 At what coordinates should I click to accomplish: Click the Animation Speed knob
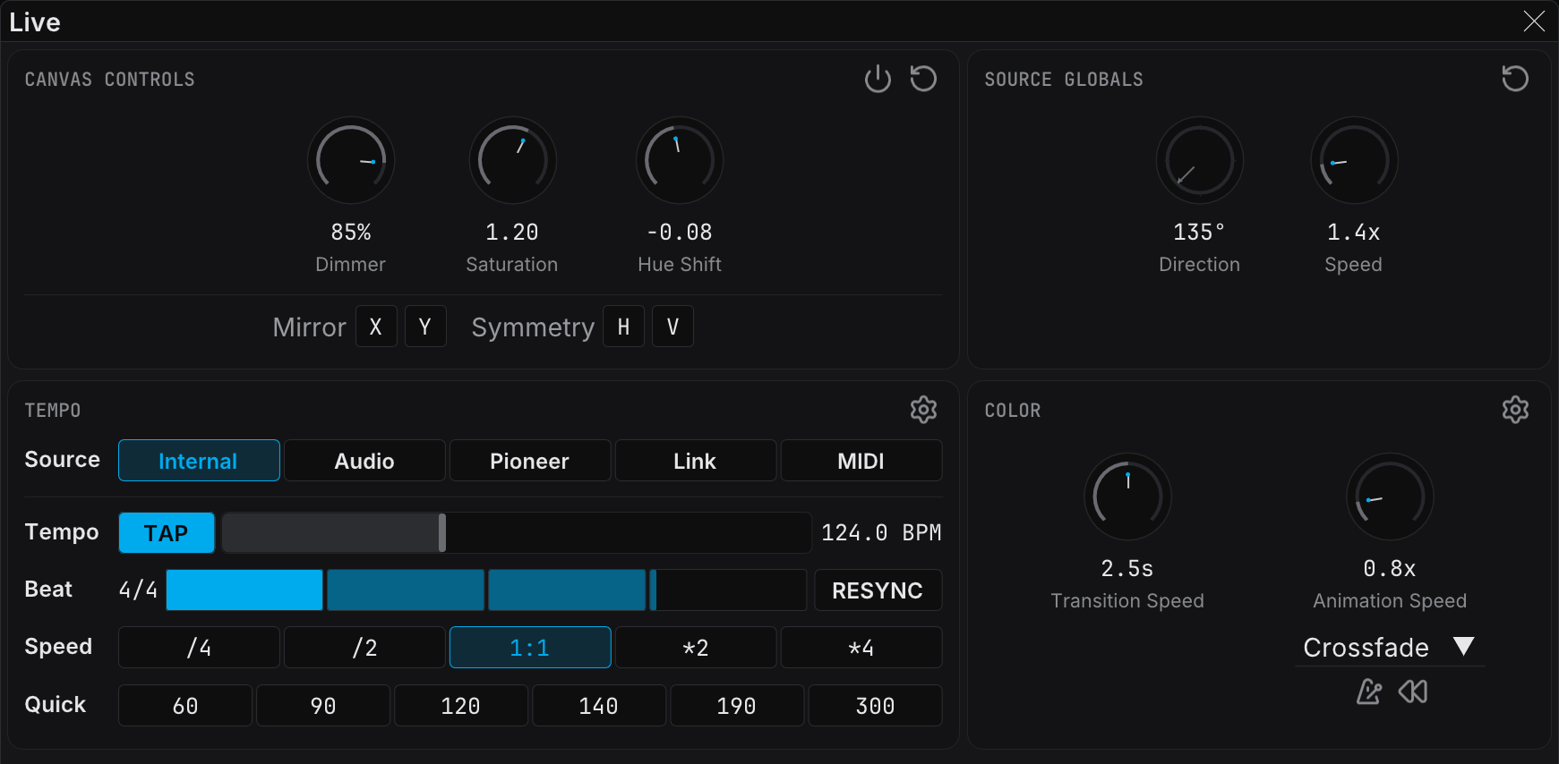(1390, 497)
